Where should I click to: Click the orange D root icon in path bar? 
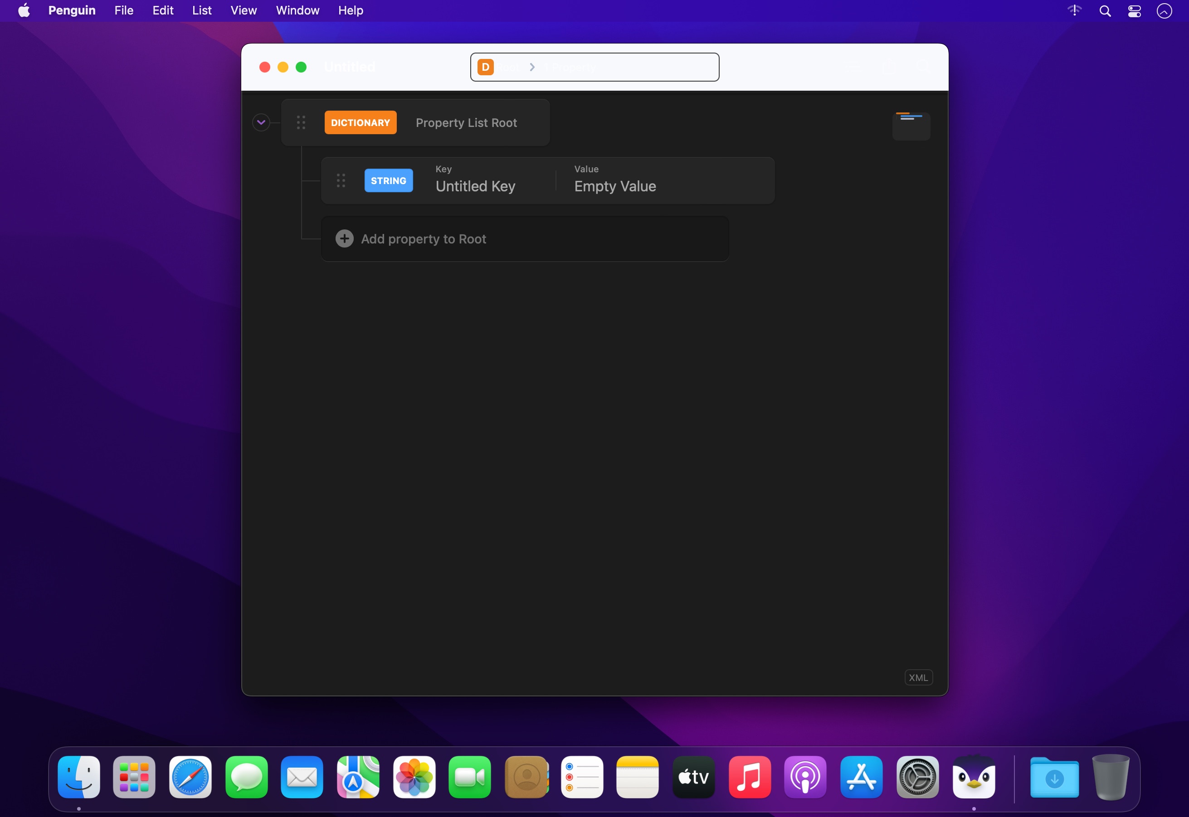[485, 67]
